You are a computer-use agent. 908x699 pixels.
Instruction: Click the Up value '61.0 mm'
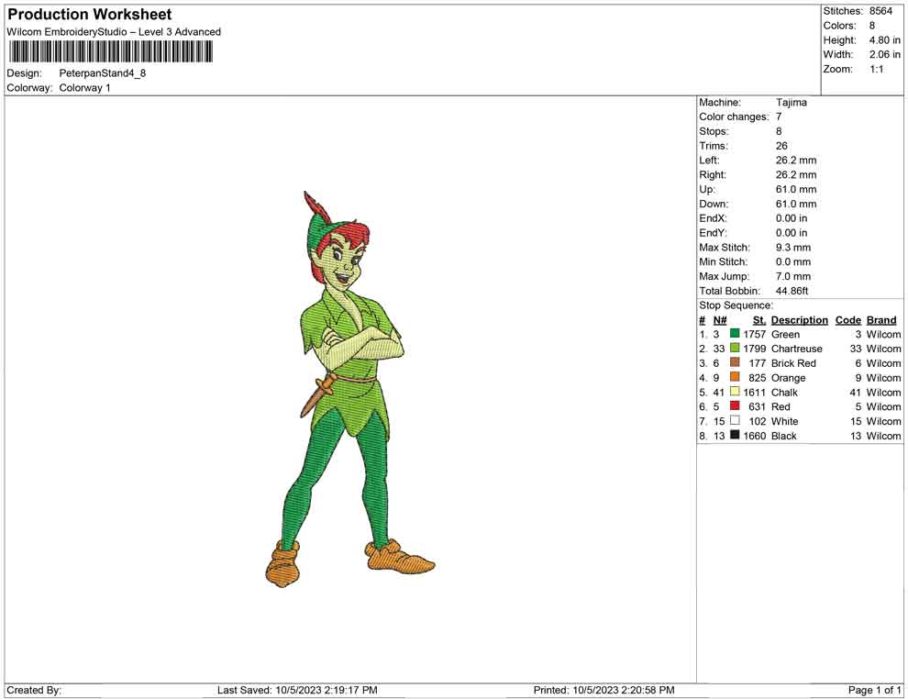[x=796, y=189]
